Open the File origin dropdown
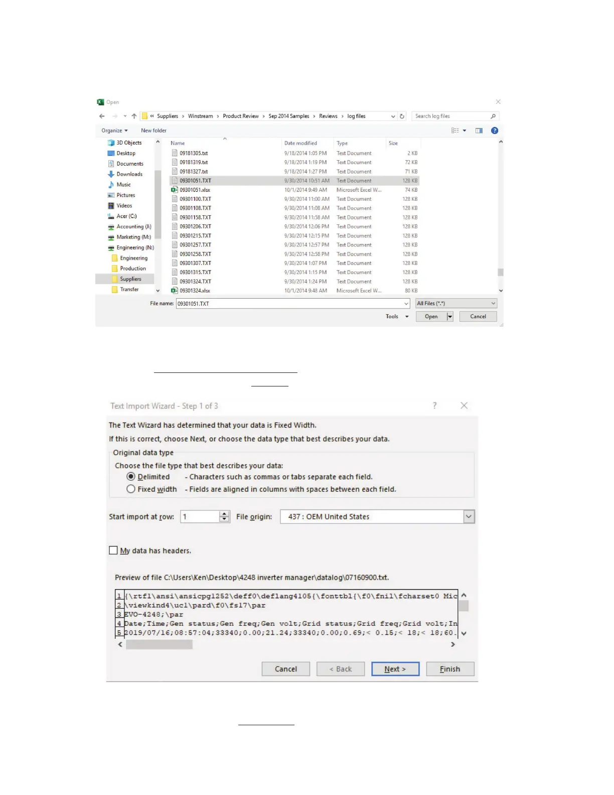 click(469, 516)
